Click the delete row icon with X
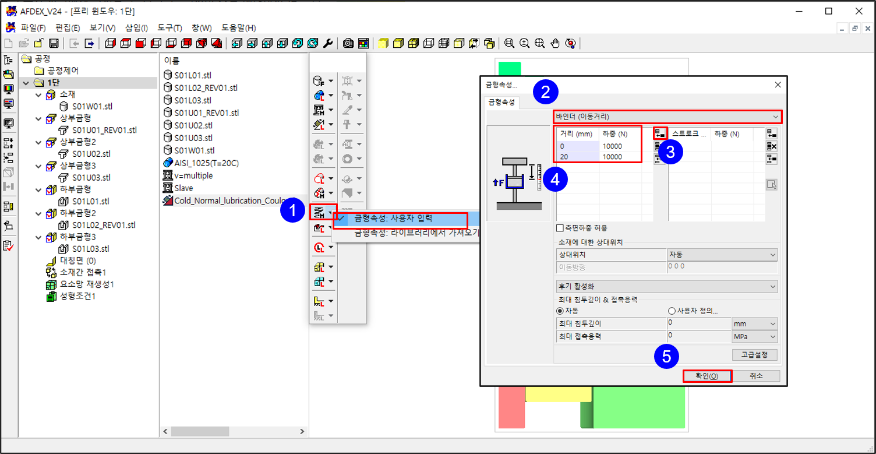The height and width of the screenshot is (454, 876). pos(772,146)
